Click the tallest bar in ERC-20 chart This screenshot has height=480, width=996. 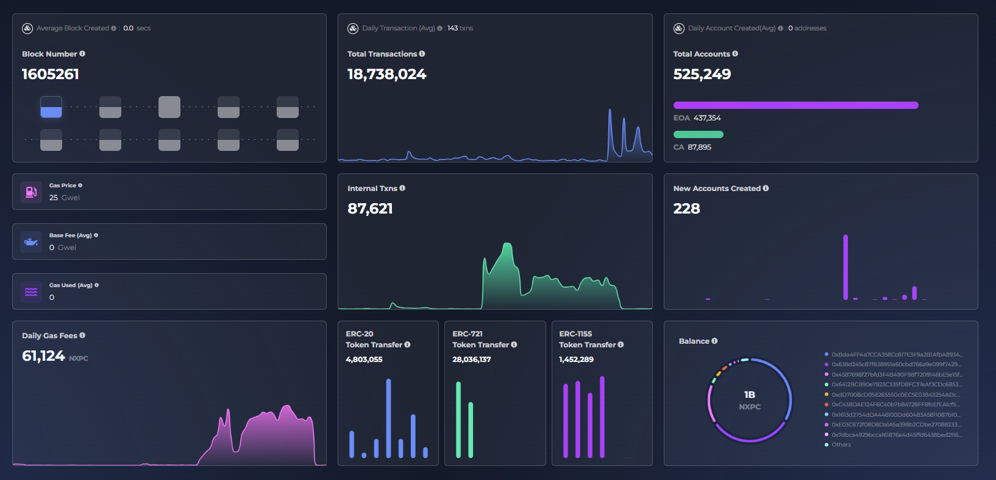(x=388, y=418)
